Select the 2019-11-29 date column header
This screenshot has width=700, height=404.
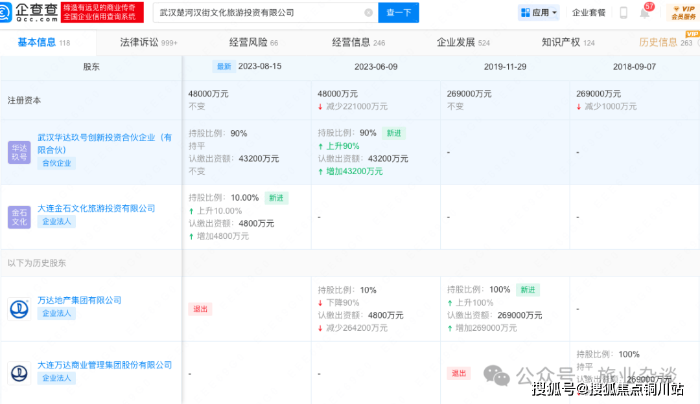(x=505, y=67)
